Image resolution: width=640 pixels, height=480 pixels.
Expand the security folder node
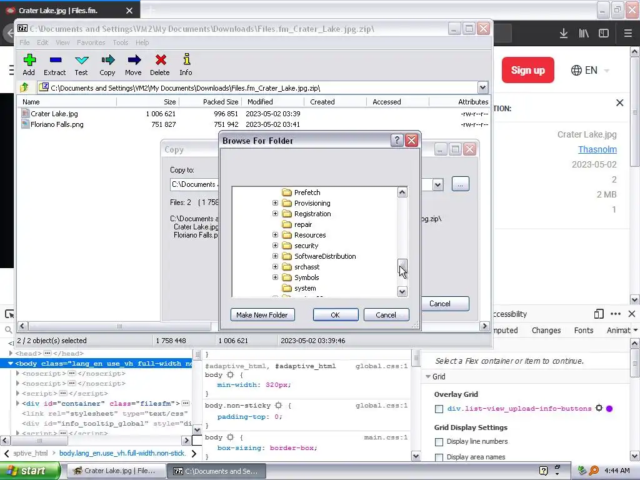(x=275, y=245)
